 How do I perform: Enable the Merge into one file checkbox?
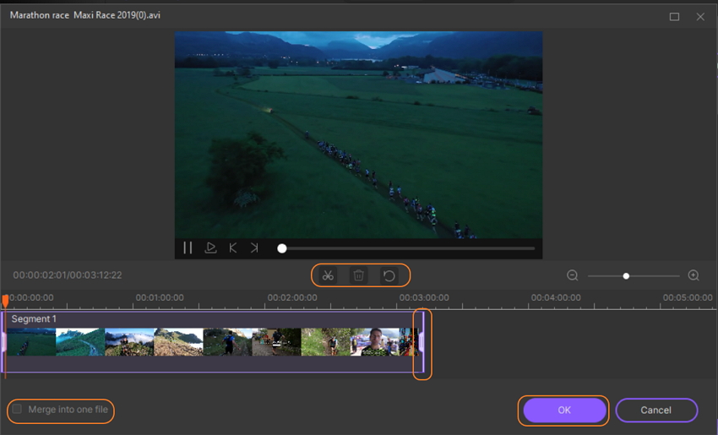17,410
